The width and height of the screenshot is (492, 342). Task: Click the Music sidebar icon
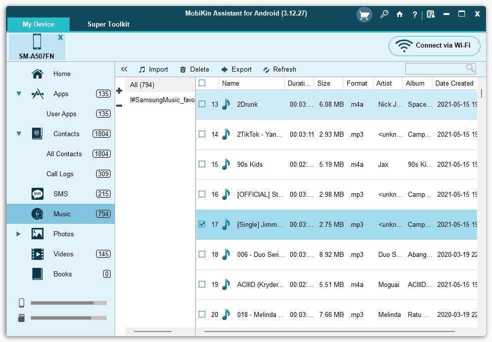(38, 214)
